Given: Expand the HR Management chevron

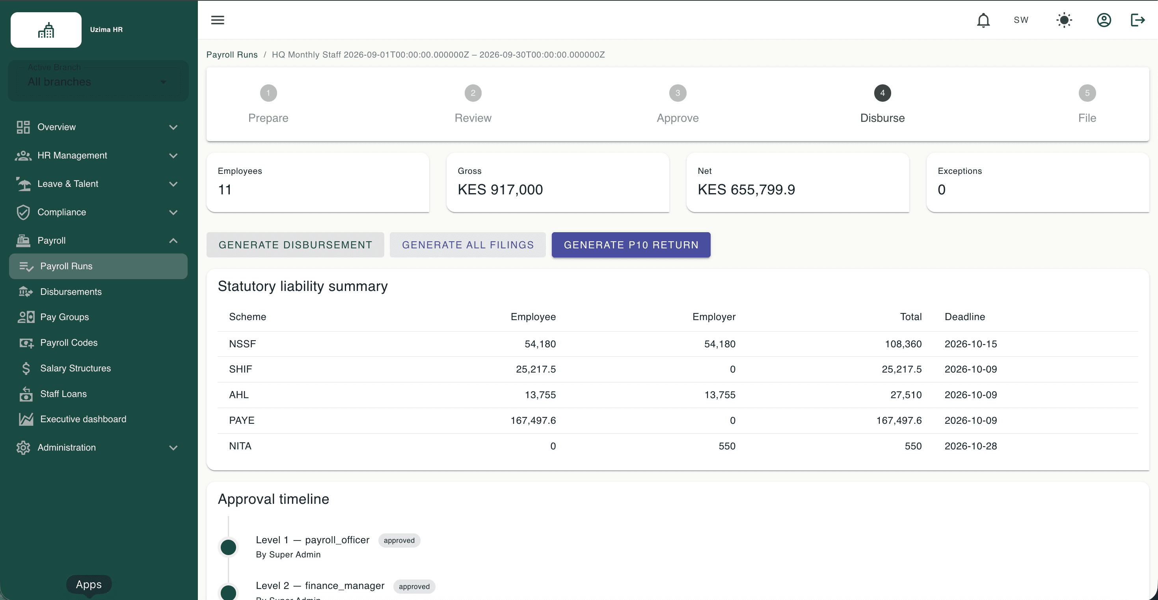Looking at the screenshot, I should [x=173, y=156].
